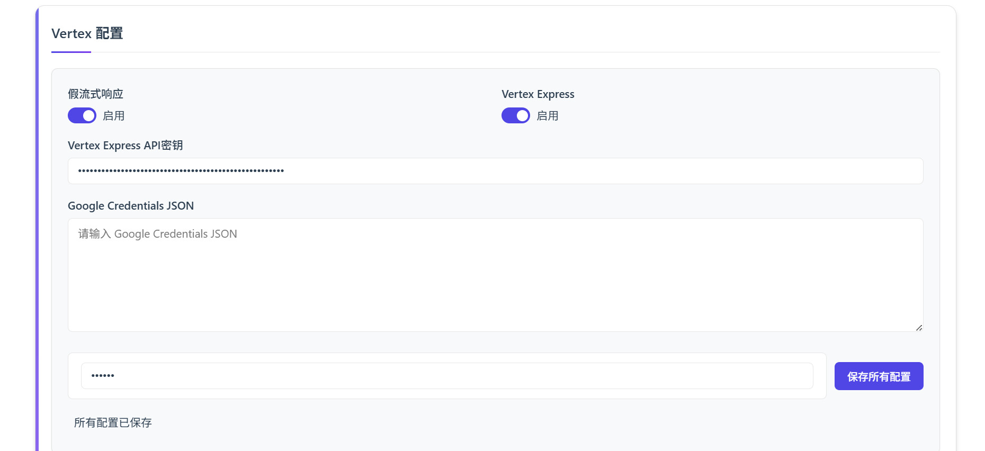Click the purple accent bar on card edge
The image size is (985, 451).
click(x=37, y=238)
